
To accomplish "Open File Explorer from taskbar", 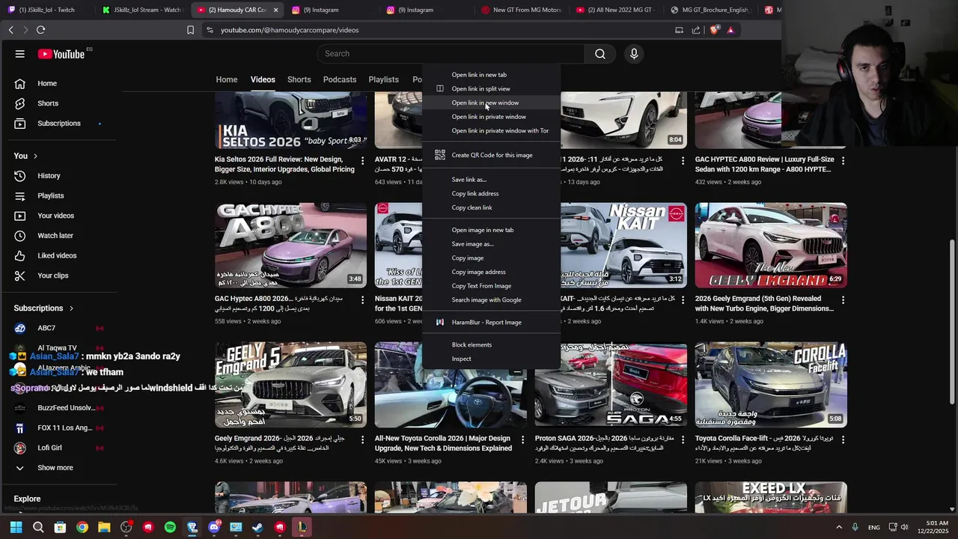I will [104, 527].
